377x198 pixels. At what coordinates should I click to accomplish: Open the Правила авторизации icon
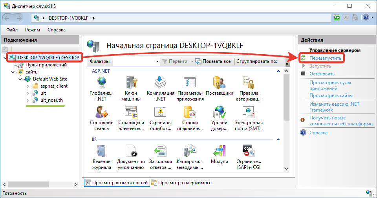pos(248,82)
